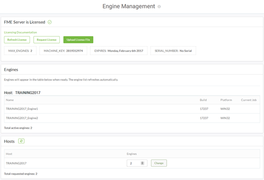
Task: Click the MACHINE_KEY 2819312974 value
Action: pyautogui.click(x=74, y=51)
